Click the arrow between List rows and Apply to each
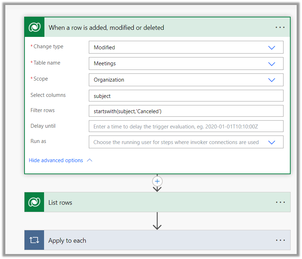 click(157, 221)
